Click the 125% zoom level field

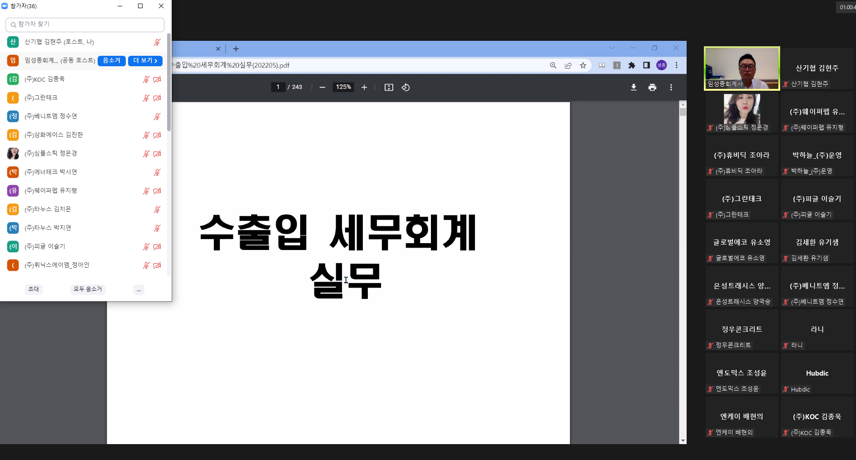click(x=343, y=87)
